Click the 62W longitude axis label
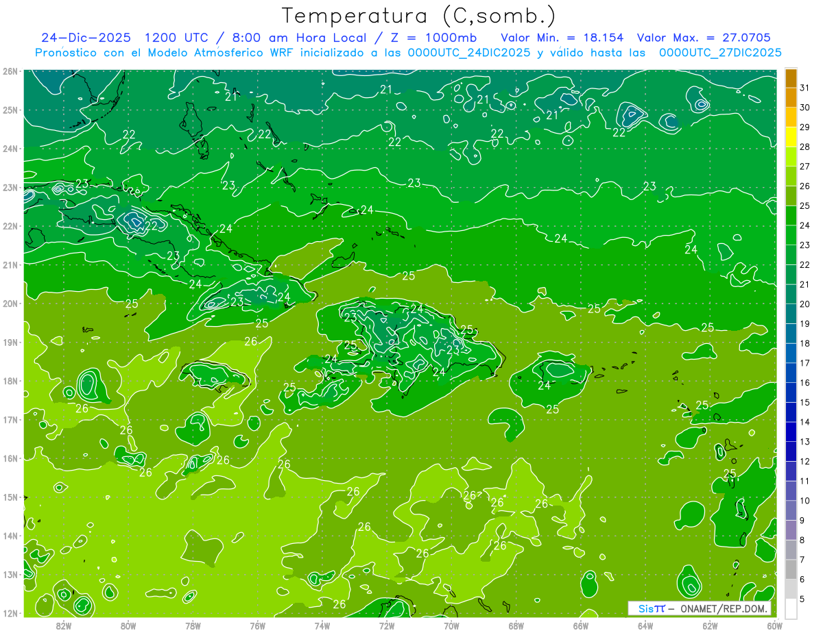This screenshot has height=635, width=823. [710, 625]
